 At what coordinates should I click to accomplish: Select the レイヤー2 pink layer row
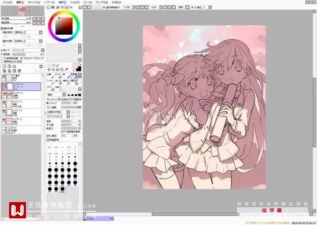pyautogui.click(x=21, y=121)
